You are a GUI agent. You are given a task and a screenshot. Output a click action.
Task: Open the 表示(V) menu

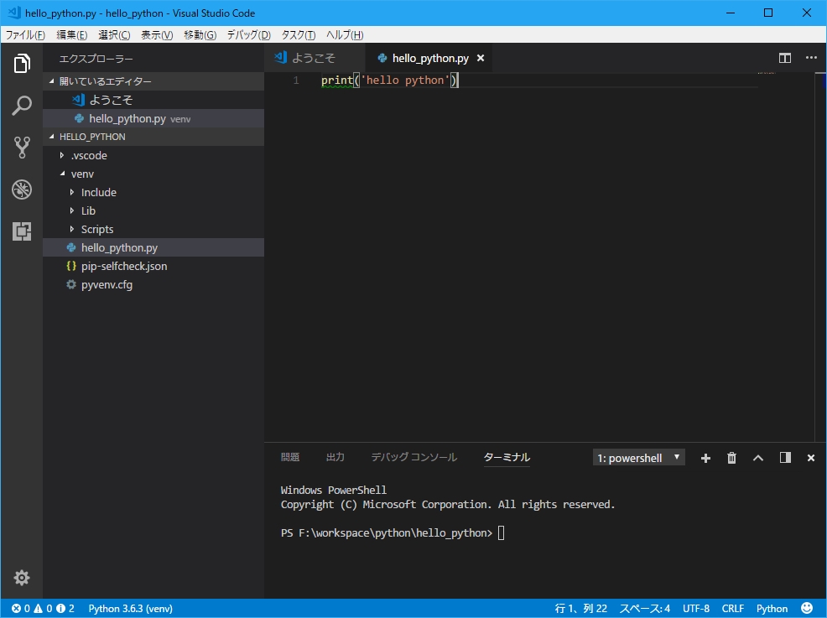point(157,35)
